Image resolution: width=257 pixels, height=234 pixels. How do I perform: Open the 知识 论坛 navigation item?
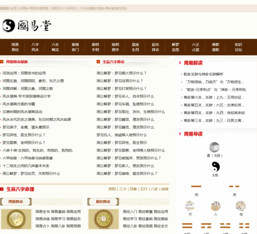[x=238, y=47]
